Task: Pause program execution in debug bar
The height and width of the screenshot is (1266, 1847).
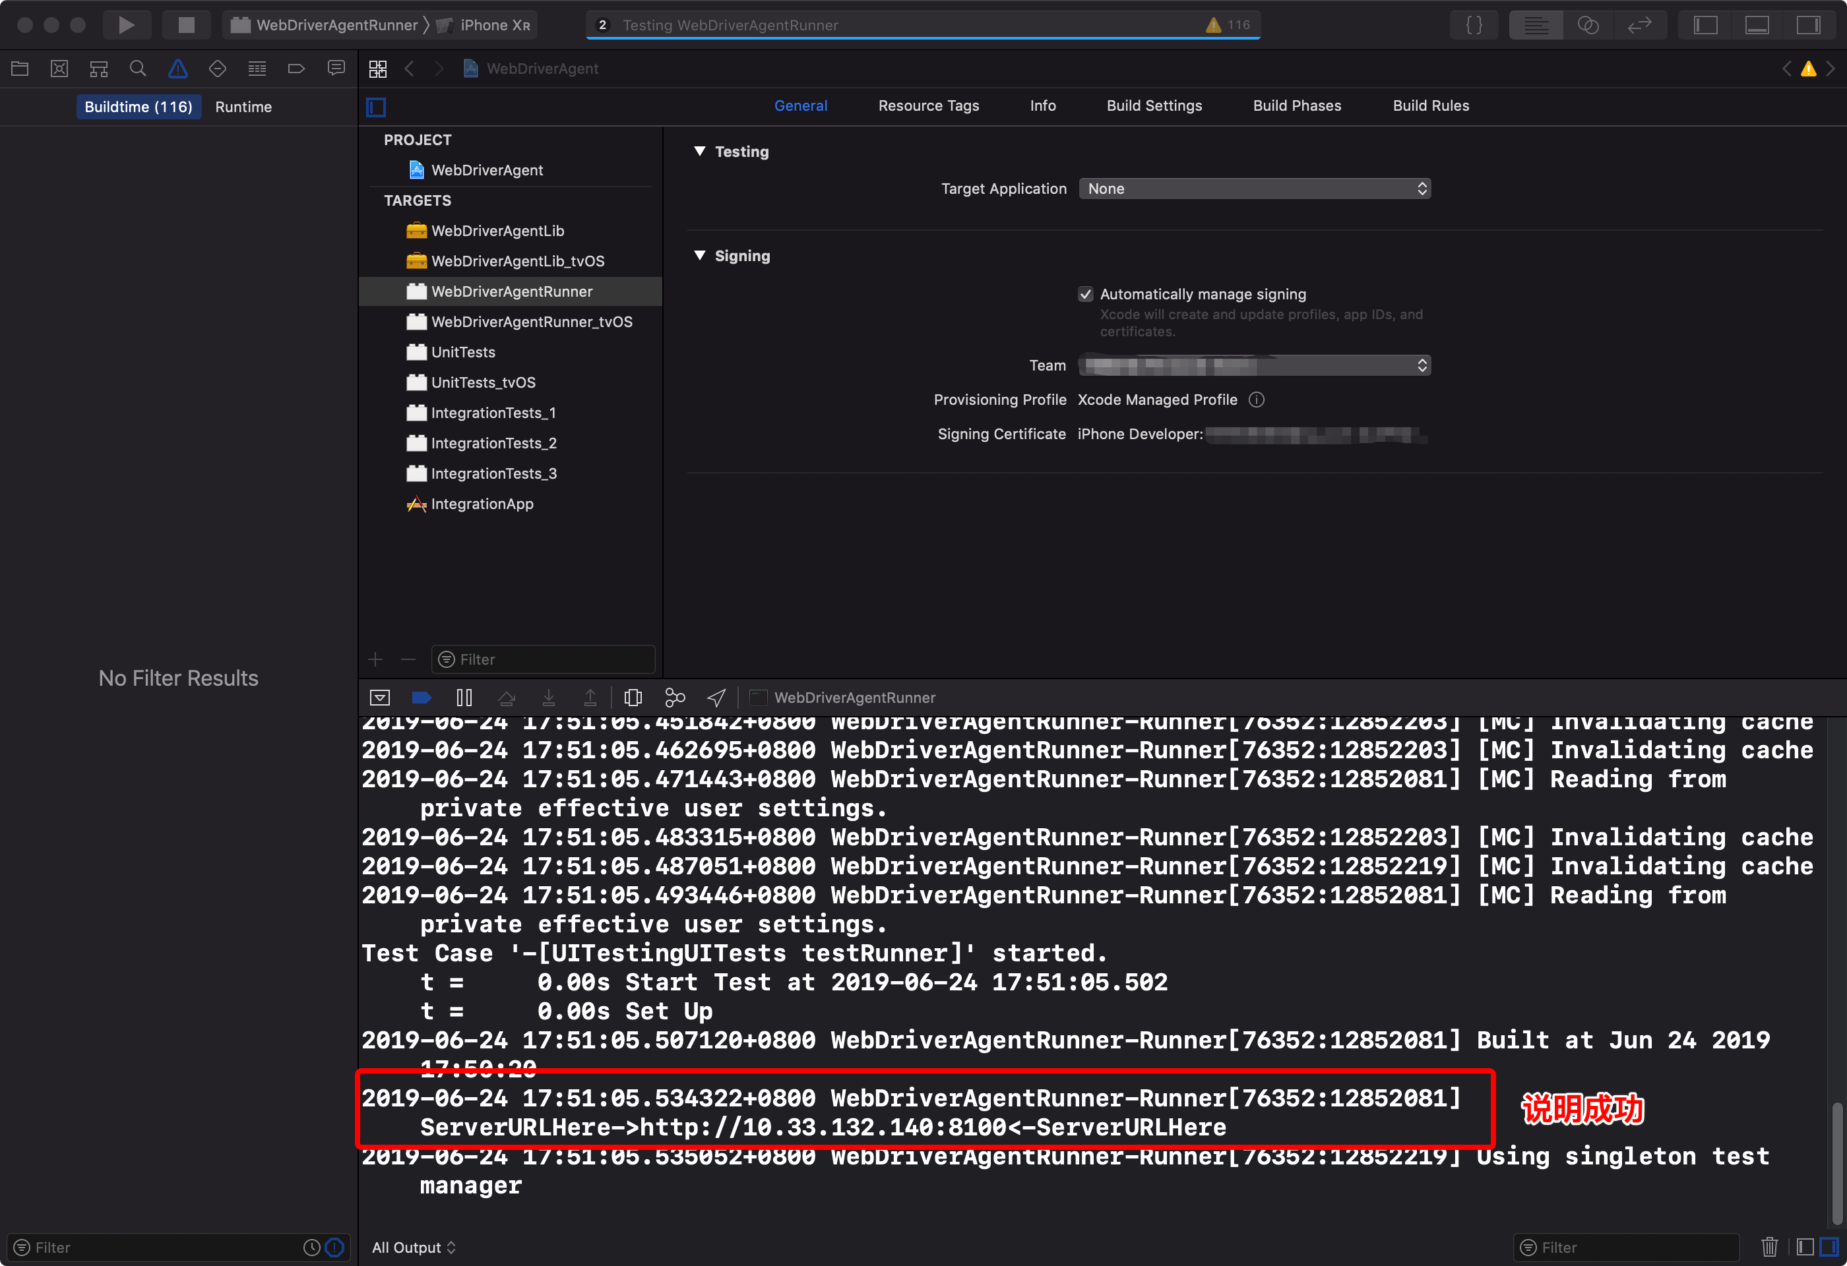Action: click(x=464, y=698)
